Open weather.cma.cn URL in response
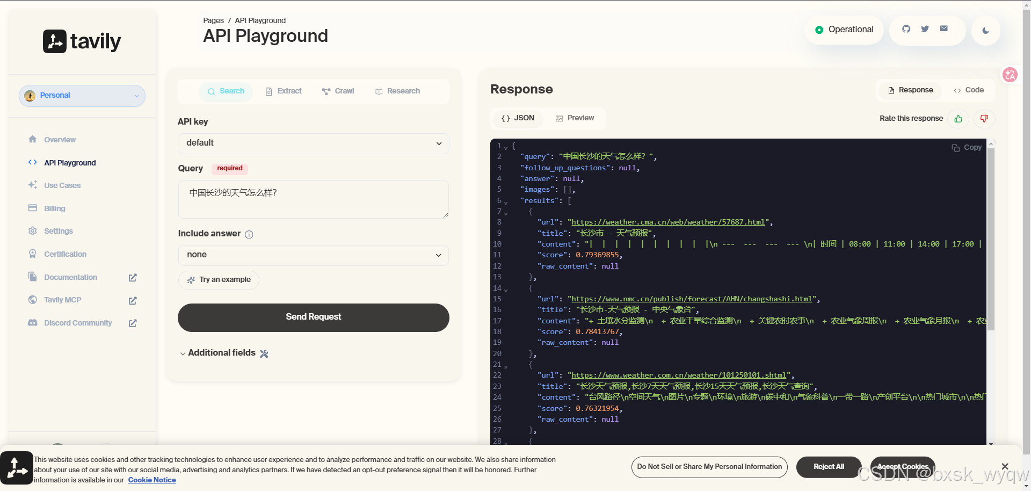1031x491 pixels. click(x=668, y=222)
